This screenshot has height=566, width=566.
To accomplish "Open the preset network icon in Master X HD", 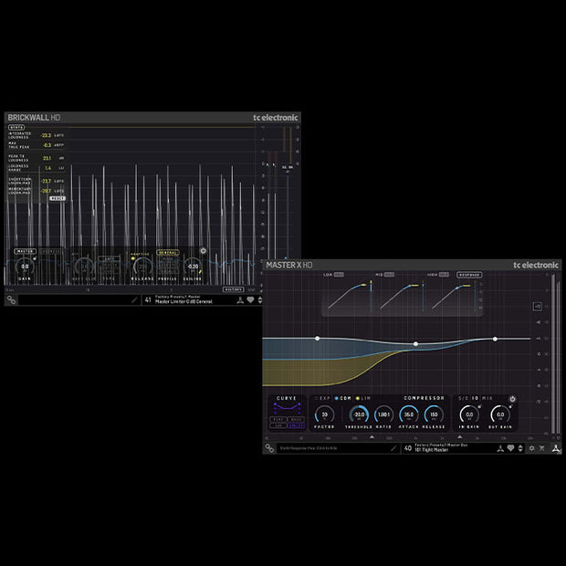I will click(x=500, y=448).
